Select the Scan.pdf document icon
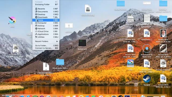172x97 pixels. tap(130, 18)
